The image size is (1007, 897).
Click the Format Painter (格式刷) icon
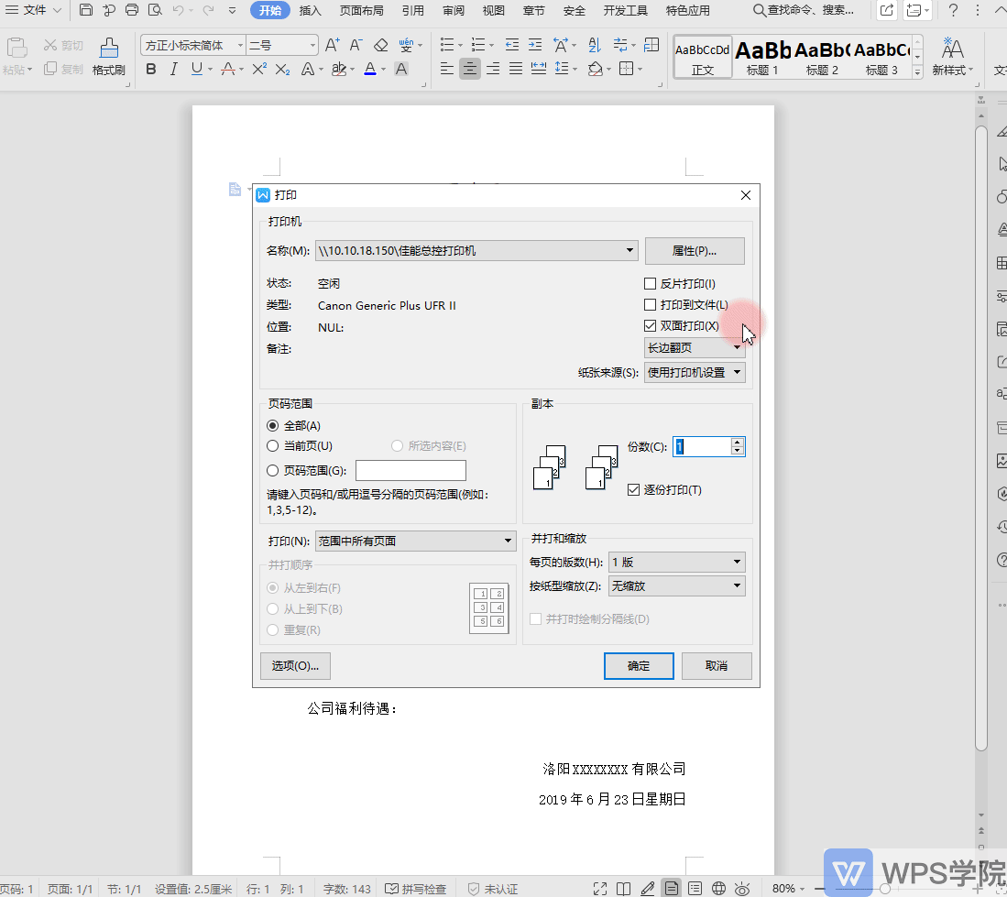[x=108, y=55]
